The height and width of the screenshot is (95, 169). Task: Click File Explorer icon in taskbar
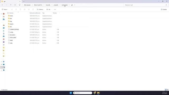coord(98,93)
